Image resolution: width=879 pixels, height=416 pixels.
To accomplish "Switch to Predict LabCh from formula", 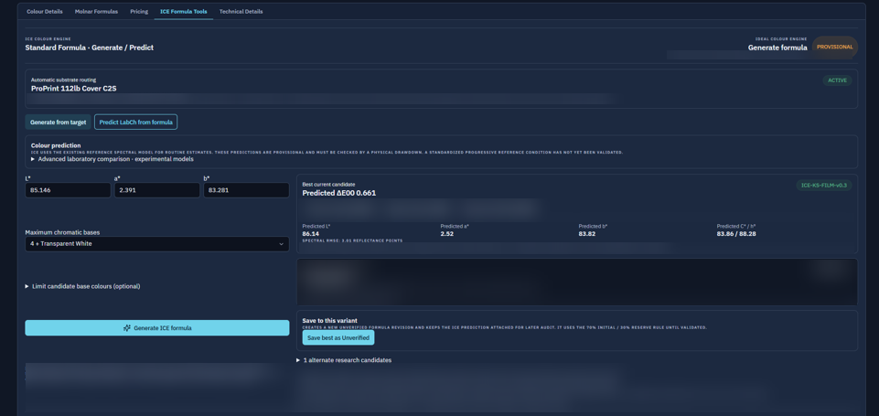I will point(135,123).
